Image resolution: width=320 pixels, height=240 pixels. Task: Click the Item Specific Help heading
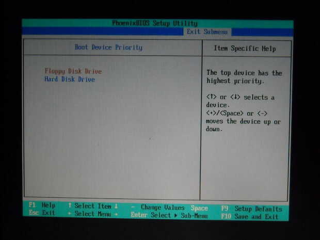tap(245, 49)
